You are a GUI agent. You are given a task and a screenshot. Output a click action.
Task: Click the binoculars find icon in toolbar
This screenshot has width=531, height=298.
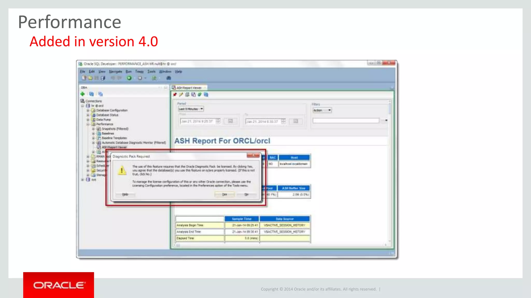[x=169, y=78]
